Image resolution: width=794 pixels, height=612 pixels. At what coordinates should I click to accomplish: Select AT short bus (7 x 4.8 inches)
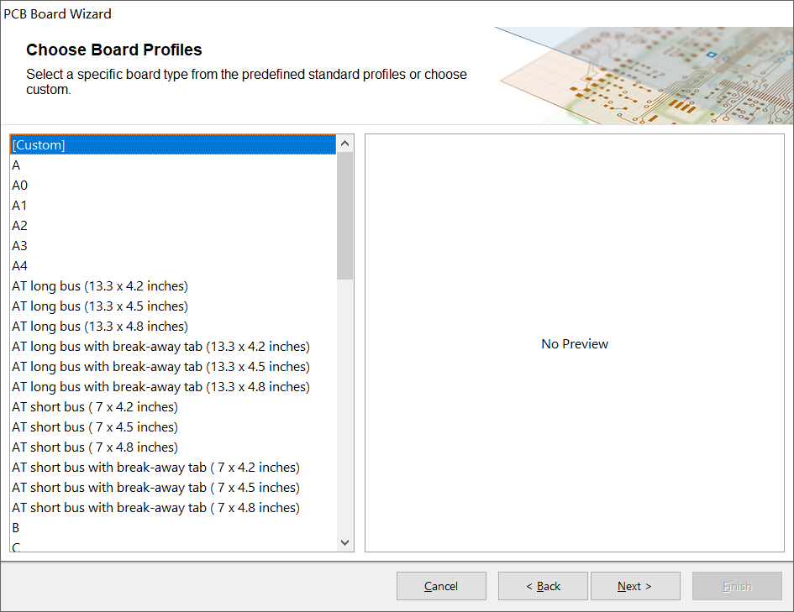tap(173, 447)
